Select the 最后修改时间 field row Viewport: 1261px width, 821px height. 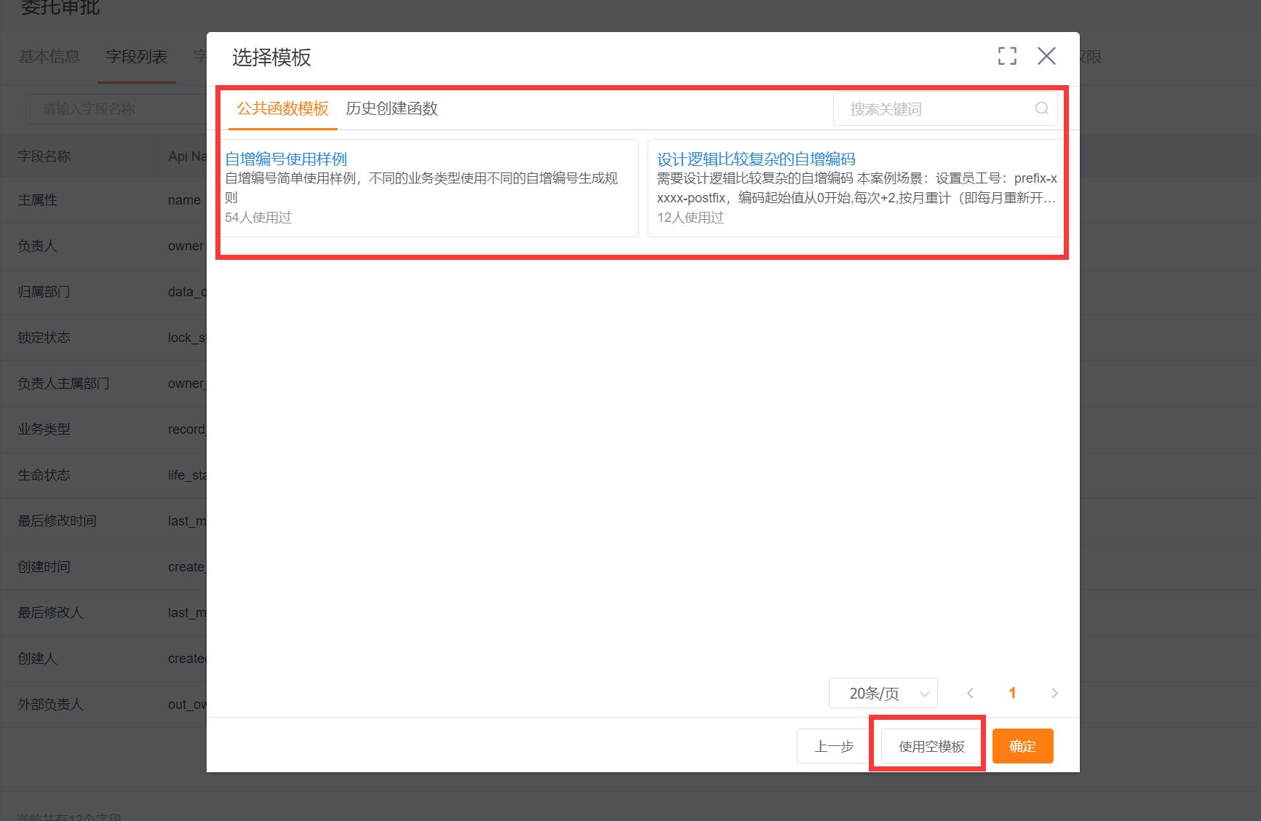pos(103,521)
